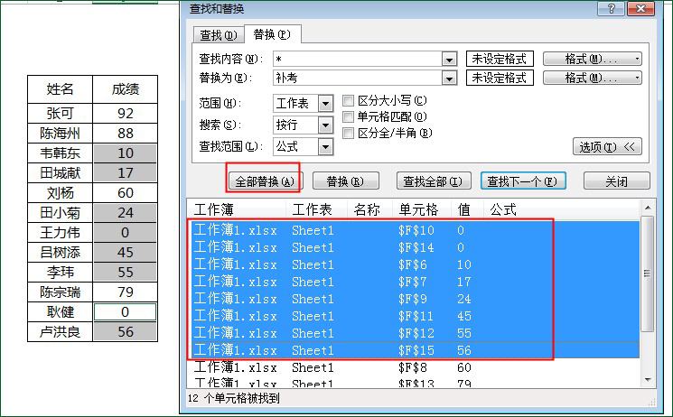Click the dialog help question mark icon

tap(611, 9)
